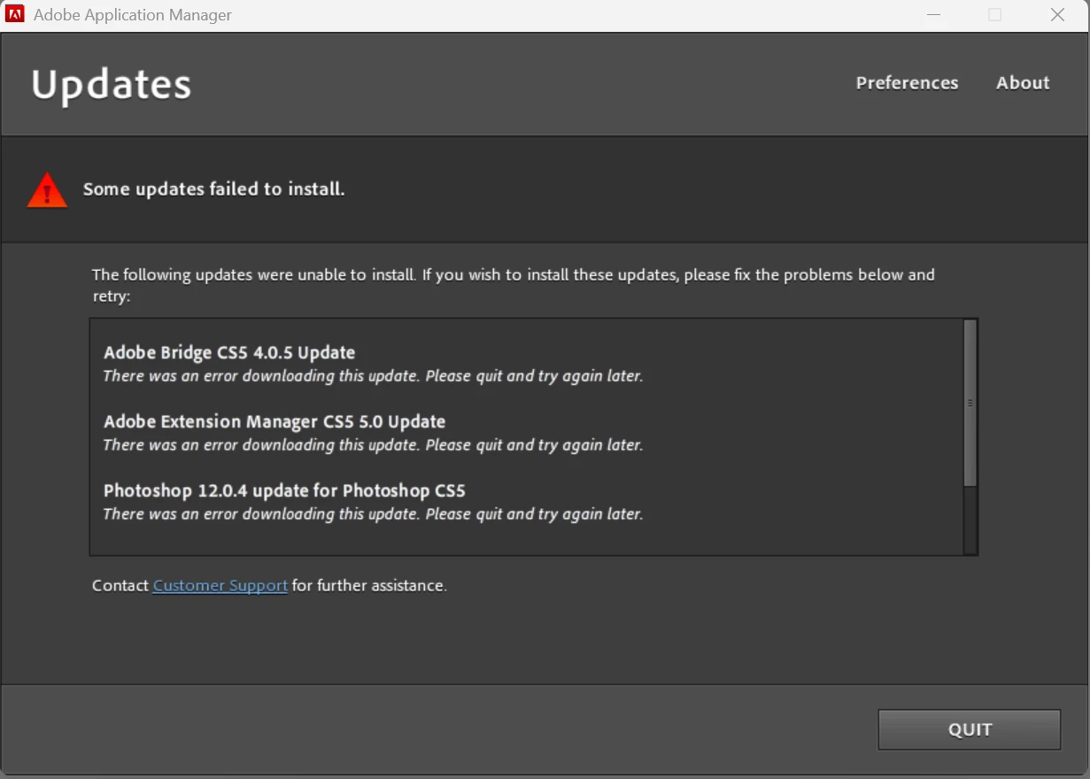The image size is (1090, 779).
Task: Click the error message under Adobe Bridge update
Action: [373, 376]
